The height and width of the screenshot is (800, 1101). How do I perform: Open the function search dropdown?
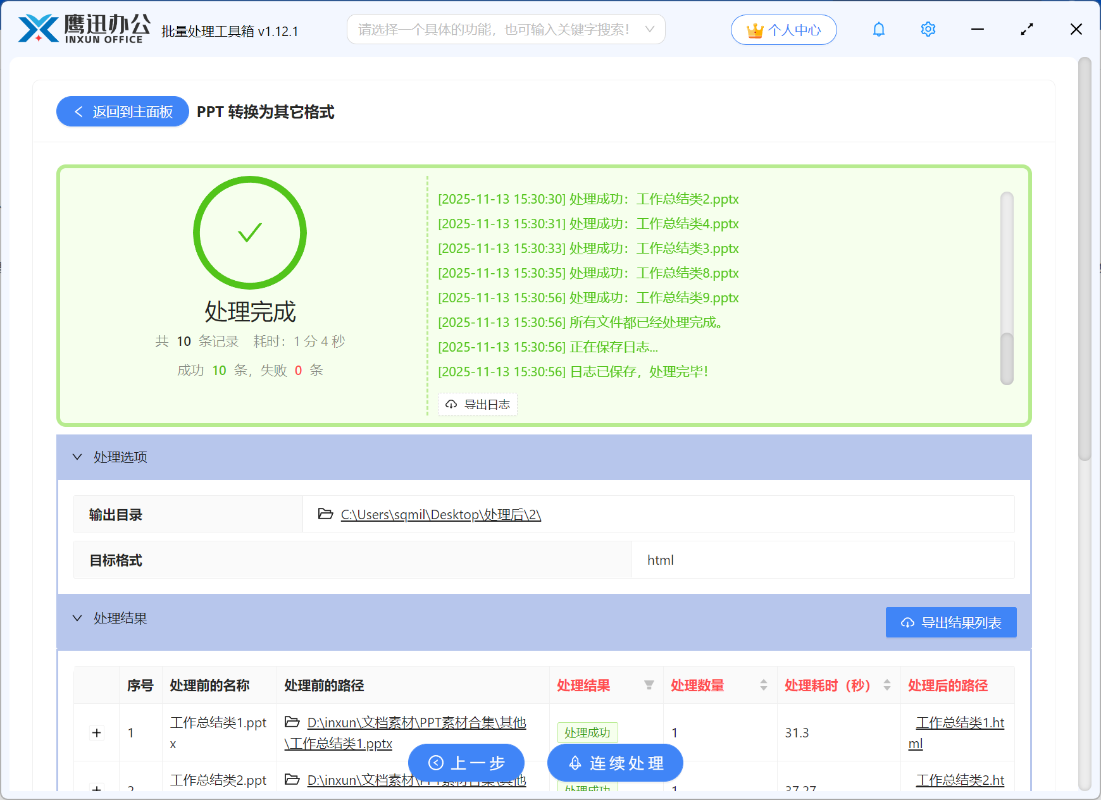[650, 29]
